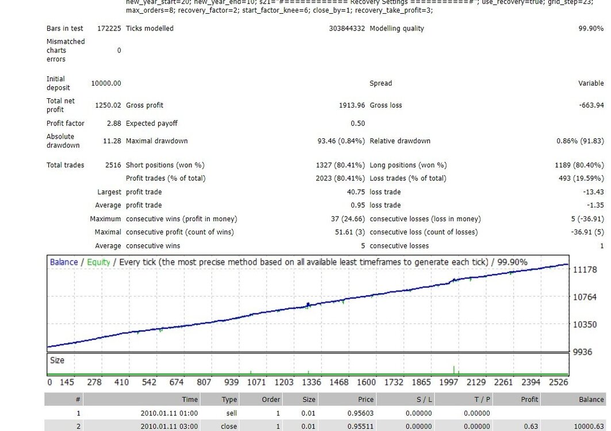The image size is (611, 431).
Task: Click the balance cell 10000.63
Action: click(589, 426)
